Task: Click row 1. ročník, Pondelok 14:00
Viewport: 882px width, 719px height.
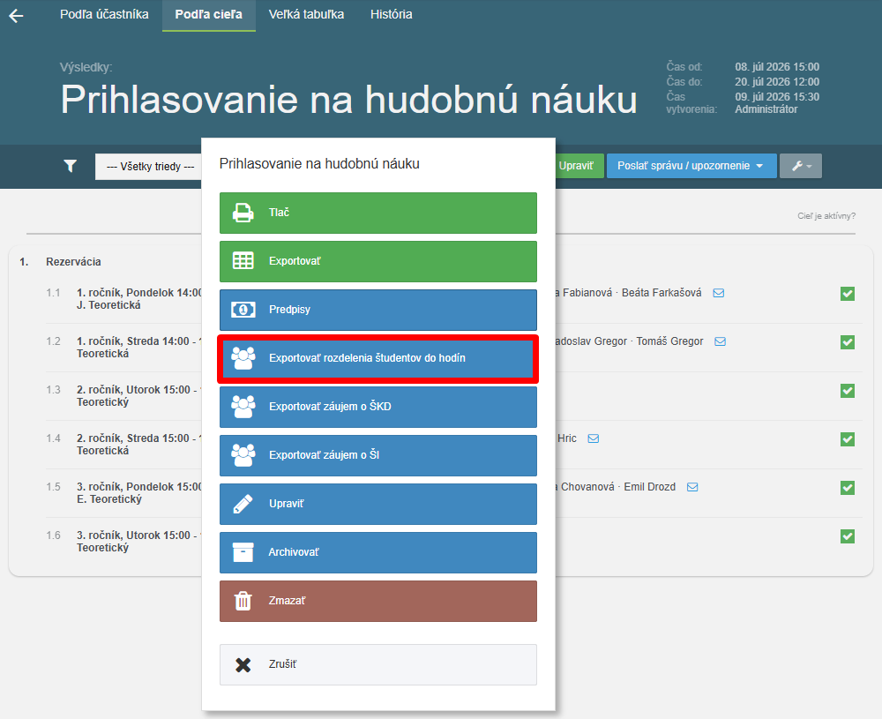Action: tap(139, 299)
